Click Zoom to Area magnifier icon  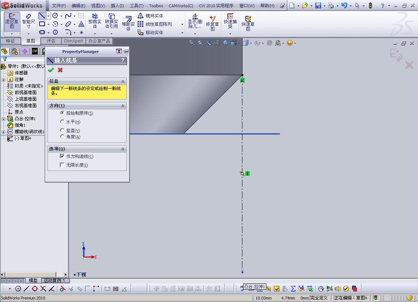coord(200,43)
